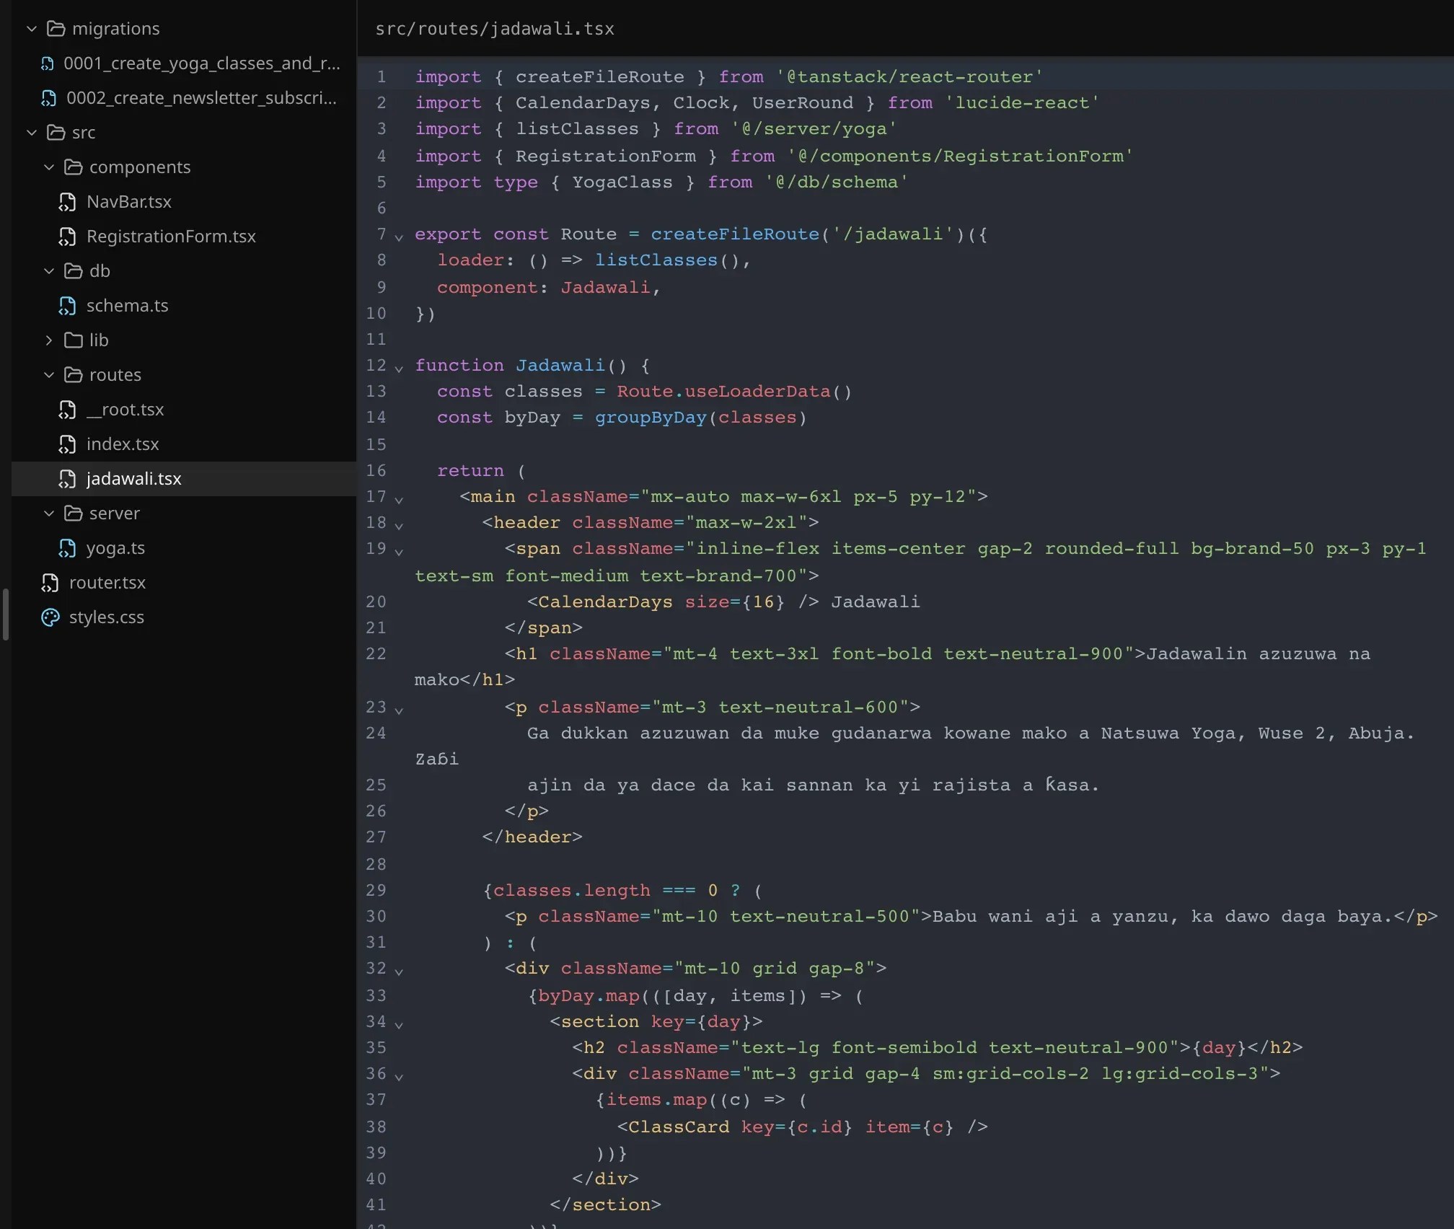The image size is (1454, 1229).
Task: Open RegistrationForm.tsx file
Action: 171,237
